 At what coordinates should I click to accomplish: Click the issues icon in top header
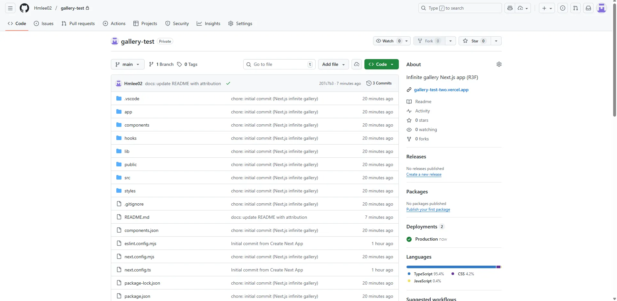pos(562,8)
